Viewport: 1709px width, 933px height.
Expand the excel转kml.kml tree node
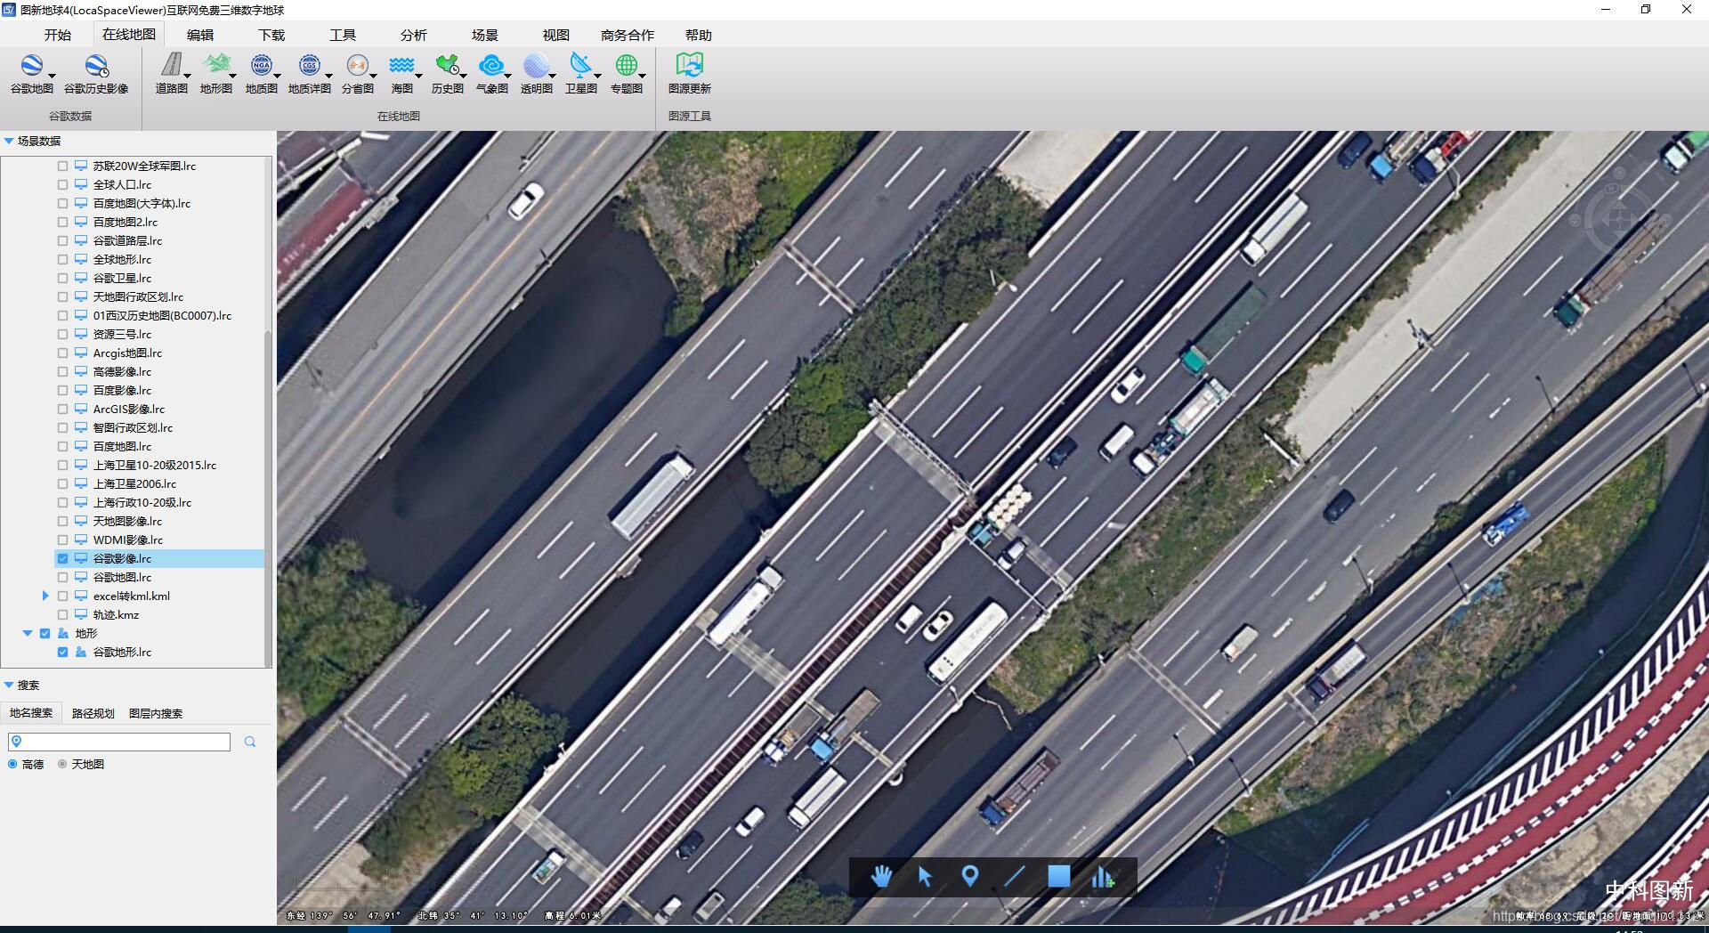pyautogui.click(x=45, y=596)
